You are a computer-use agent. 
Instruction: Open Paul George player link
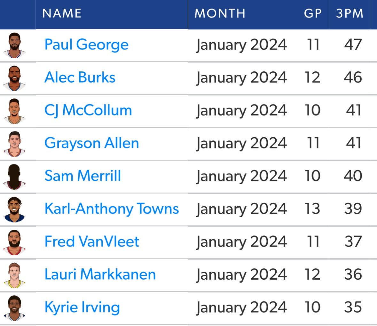point(86,44)
